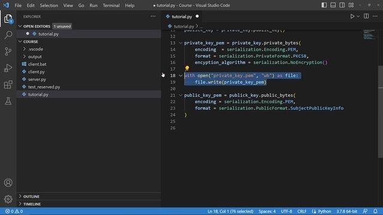Image resolution: width=383 pixels, height=215 pixels.
Task: Change indentation via Spaces: 4
Action: coord(267,211)
